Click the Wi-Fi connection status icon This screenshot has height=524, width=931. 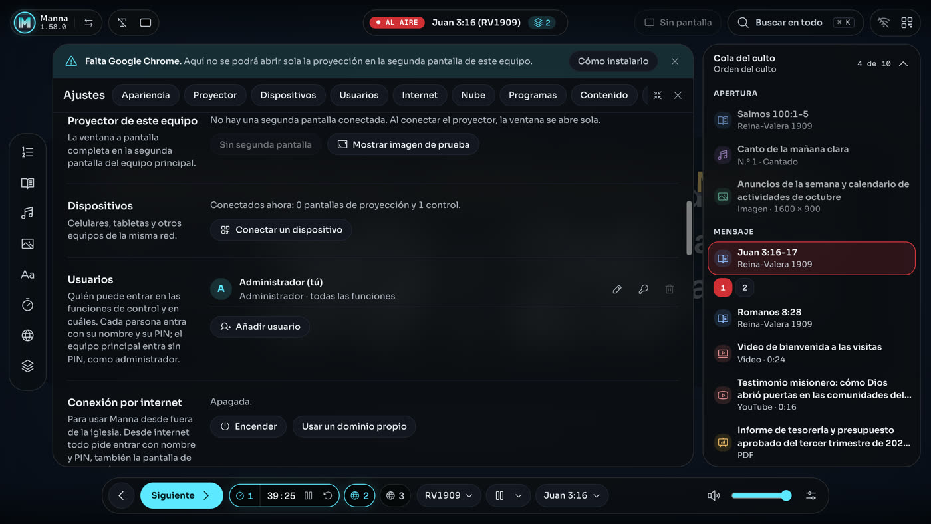point(883,23)
